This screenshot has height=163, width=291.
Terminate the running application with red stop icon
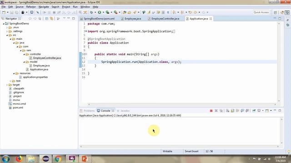pyautogui.click(x=211, y=110)
